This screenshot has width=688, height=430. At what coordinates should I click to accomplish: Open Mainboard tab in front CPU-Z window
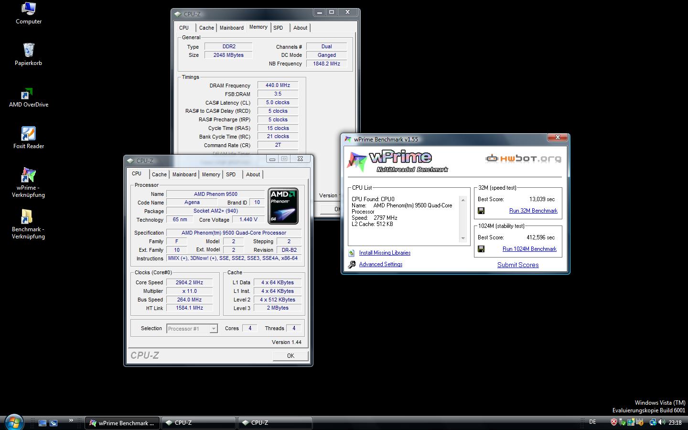point(184,174)
